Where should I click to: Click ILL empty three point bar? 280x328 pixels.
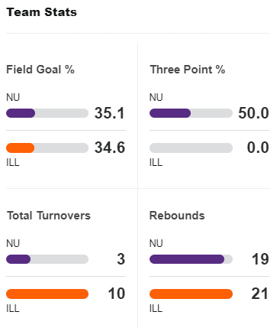(x=191, y=148)
